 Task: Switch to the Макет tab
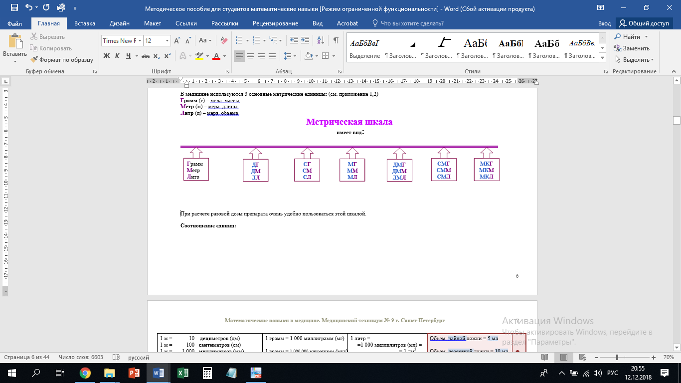[153, 23]
